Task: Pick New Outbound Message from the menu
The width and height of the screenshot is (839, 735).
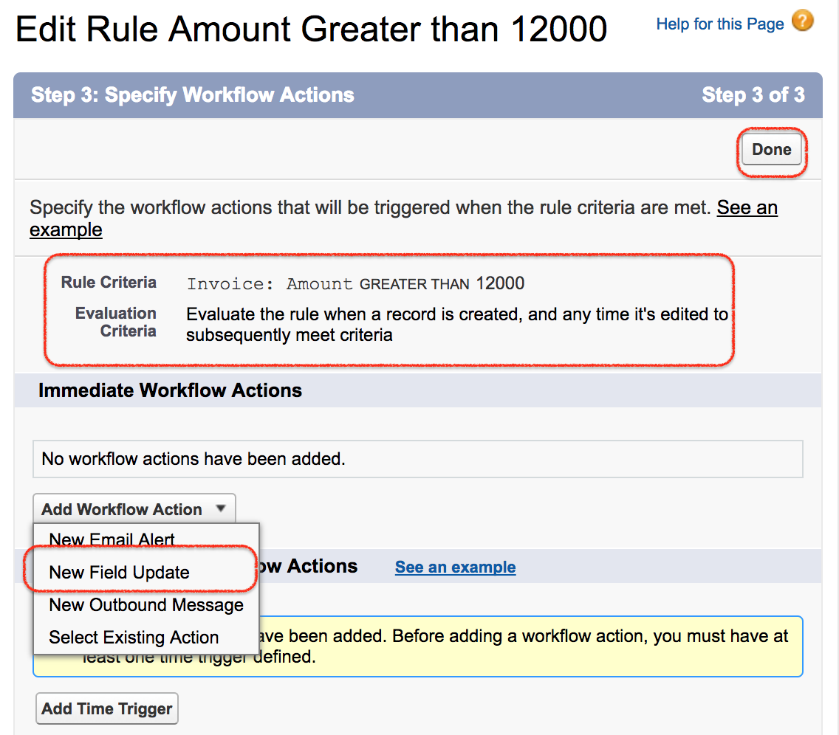Action: click(x=146, y=604)
